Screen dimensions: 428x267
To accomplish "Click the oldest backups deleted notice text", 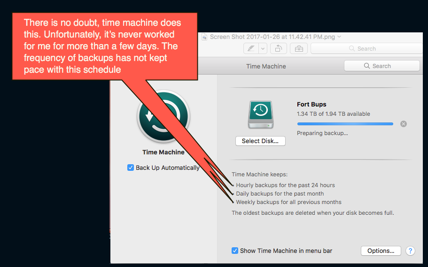I will [312, 213].
